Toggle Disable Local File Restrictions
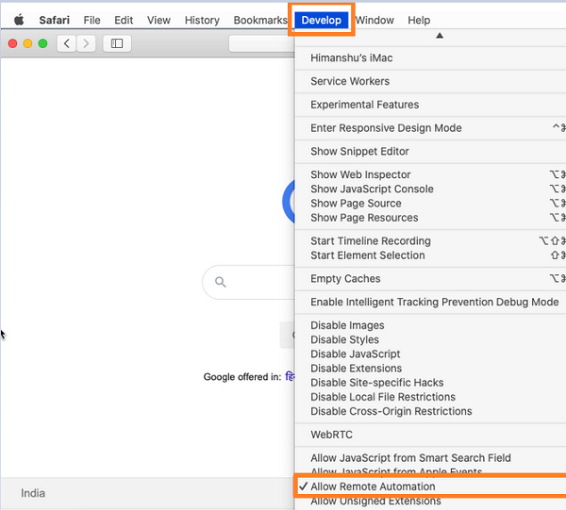This screenshot has width=566, height=510. coord(431,397)
